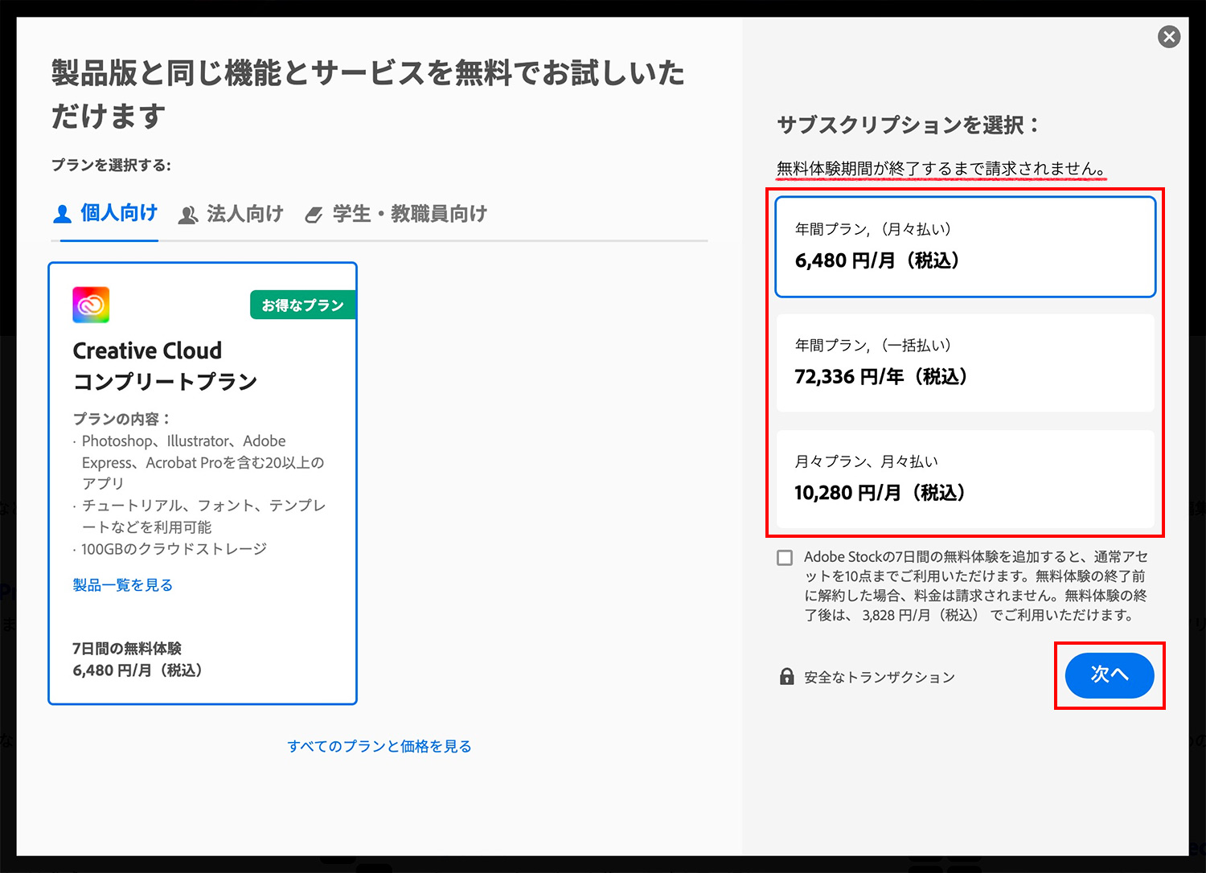Click the 次へ button
This screenshot has height=873, width=1206.
pyautogui.click(x=1110, y=675)
